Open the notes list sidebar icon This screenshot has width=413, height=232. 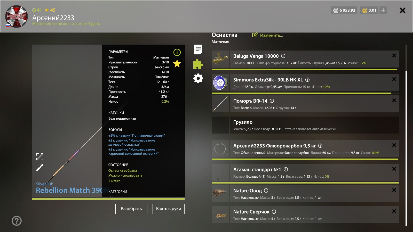(x=198, y=49)
